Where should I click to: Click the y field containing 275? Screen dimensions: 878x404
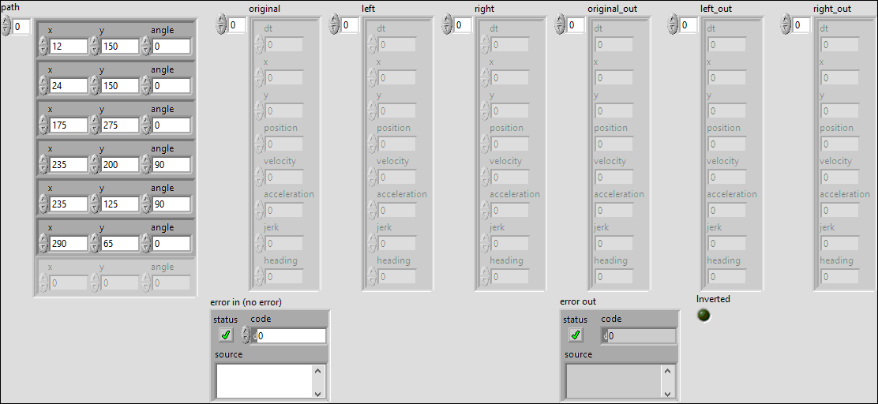[x=120, y=125]
